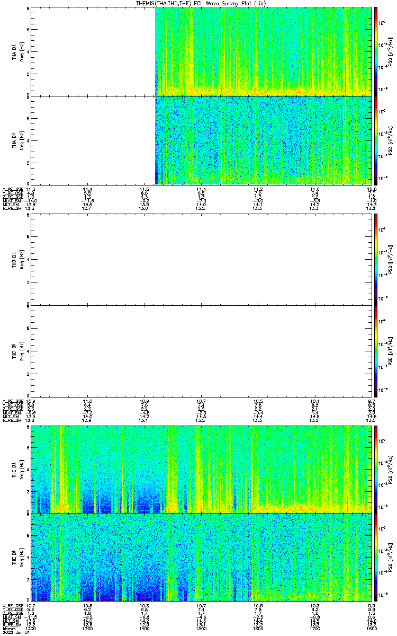The height and width of the screenshot is (636, 397).
Task: Click the THE B-parallel spectrogram panel
Action: click(201, 557)
